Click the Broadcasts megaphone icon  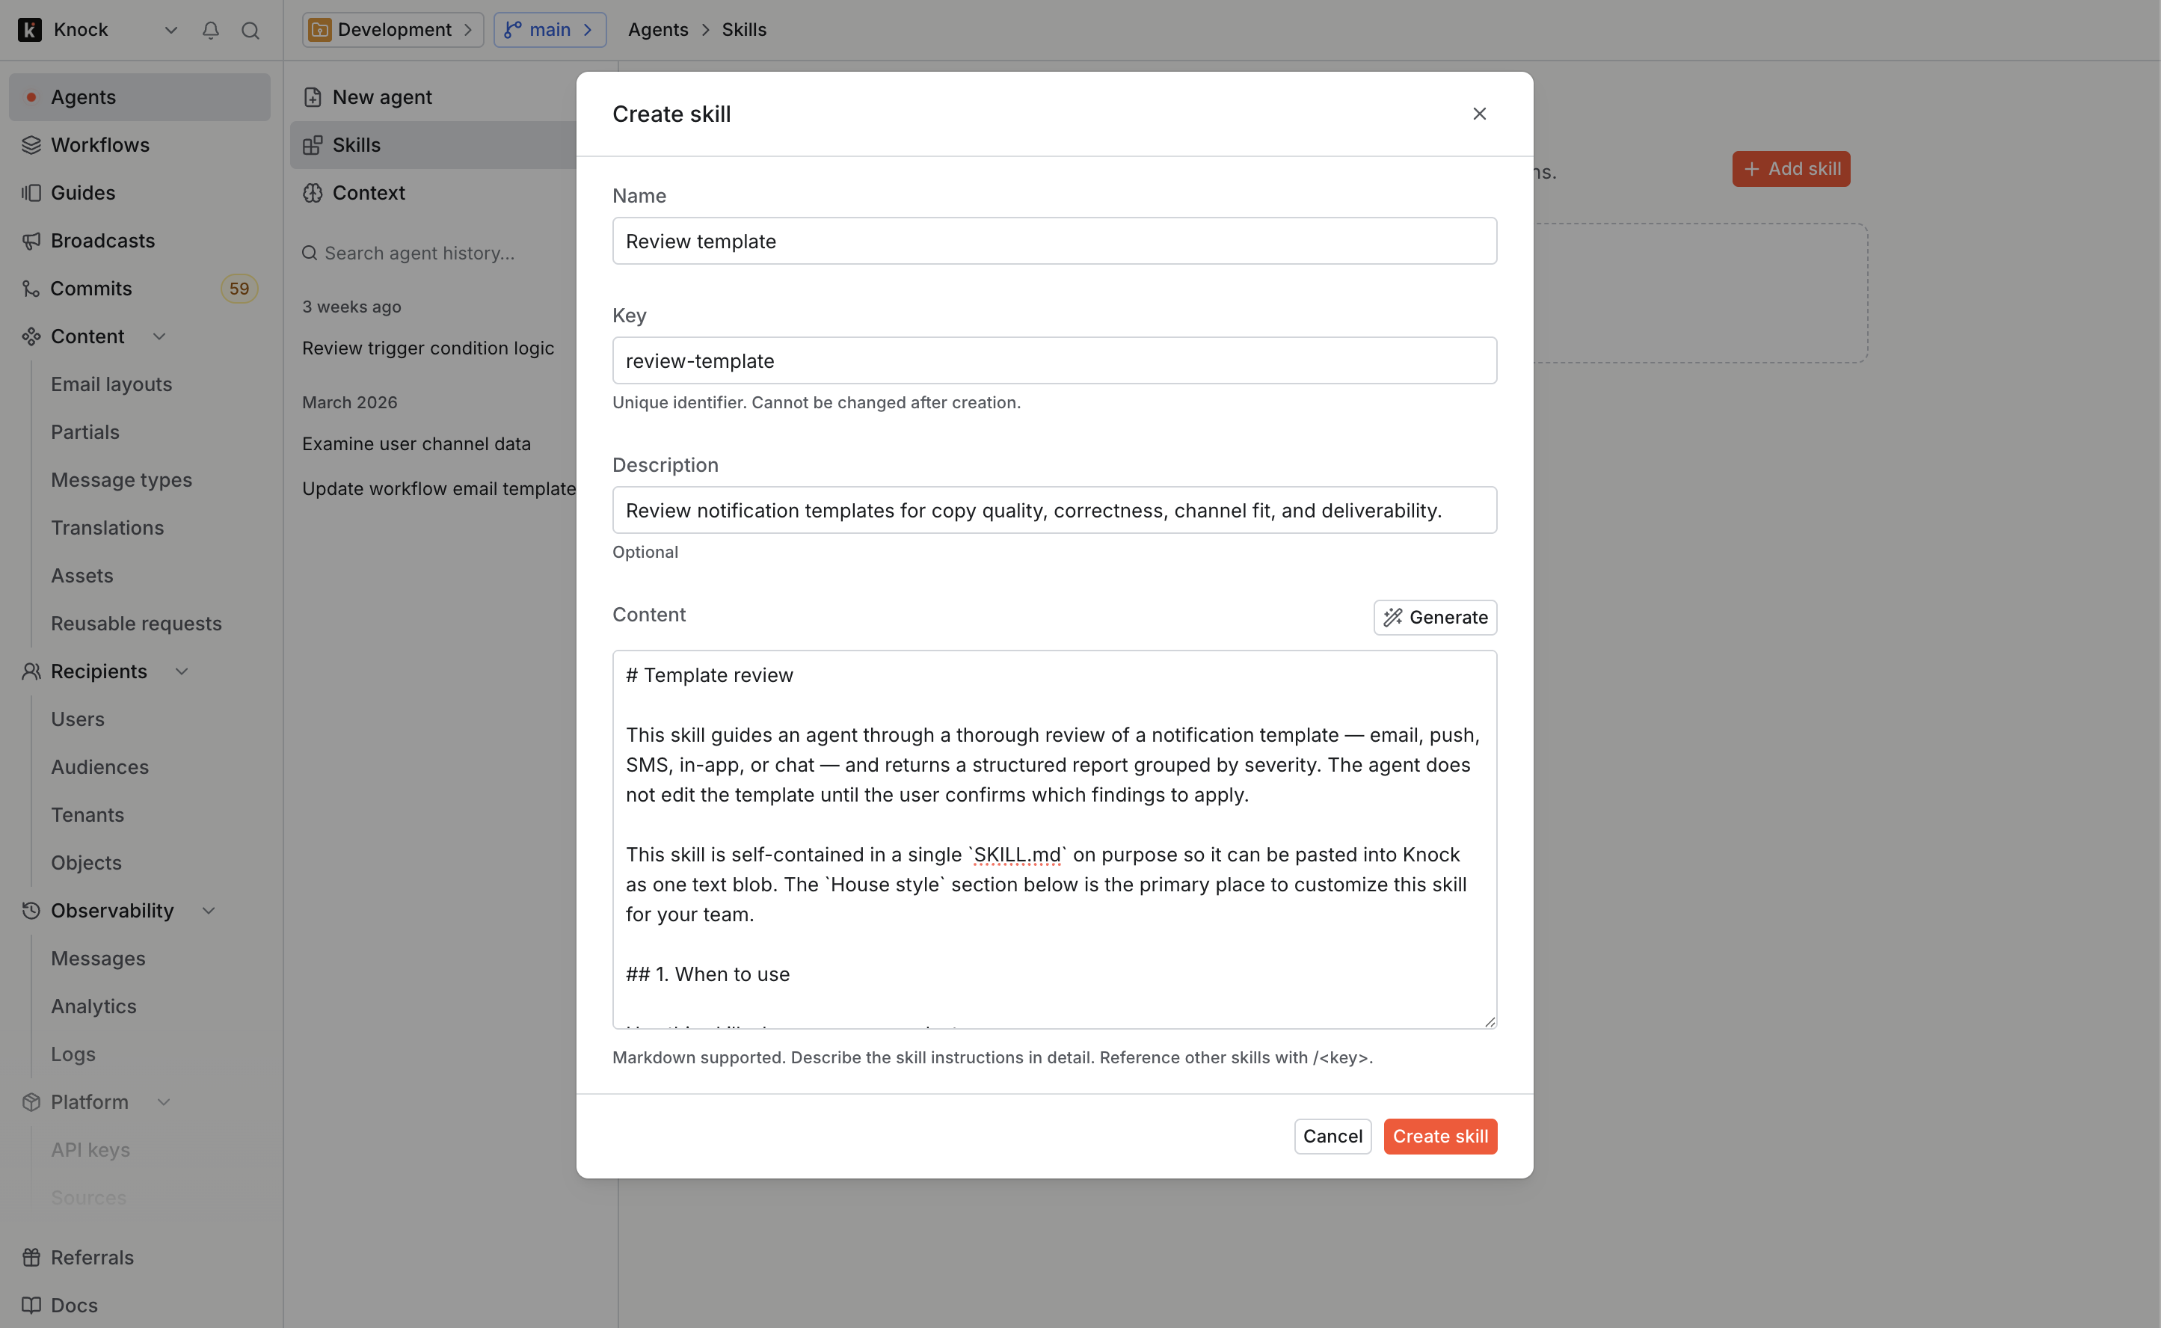point(31,241)
